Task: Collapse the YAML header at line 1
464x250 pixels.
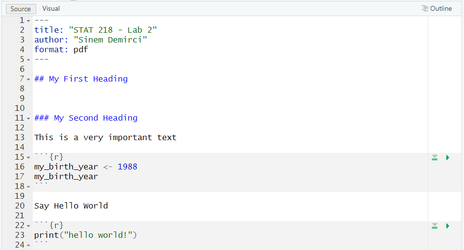Action: (x=28, y=21)
